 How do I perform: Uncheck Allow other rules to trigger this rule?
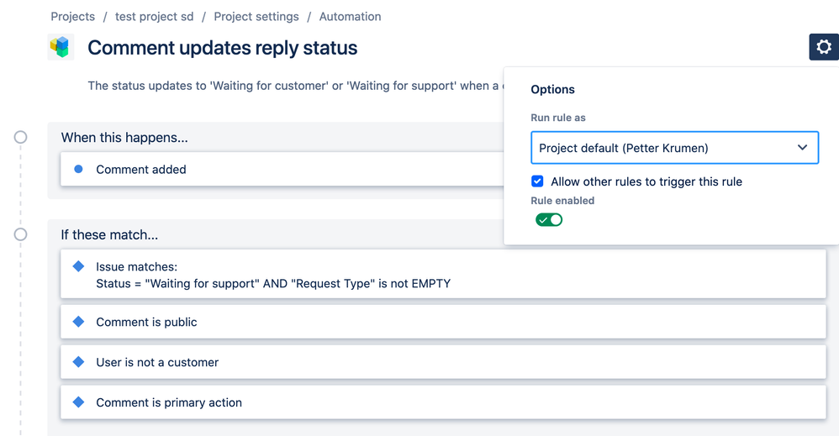(537, 181)
